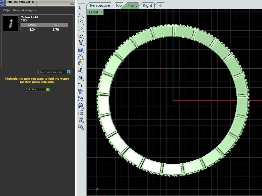Click the ring thumbnail in Yellow Gold row
The image size is (262, 196).
[x=11, y=23]
